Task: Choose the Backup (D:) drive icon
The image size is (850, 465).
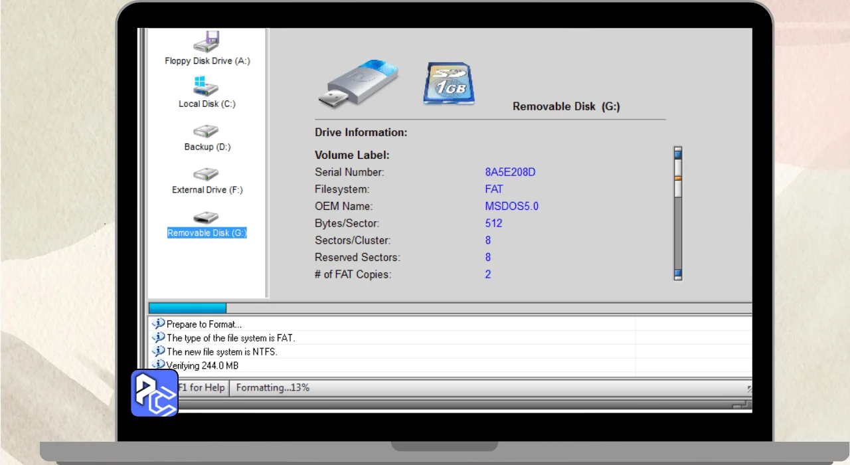Action: [206, 132]
